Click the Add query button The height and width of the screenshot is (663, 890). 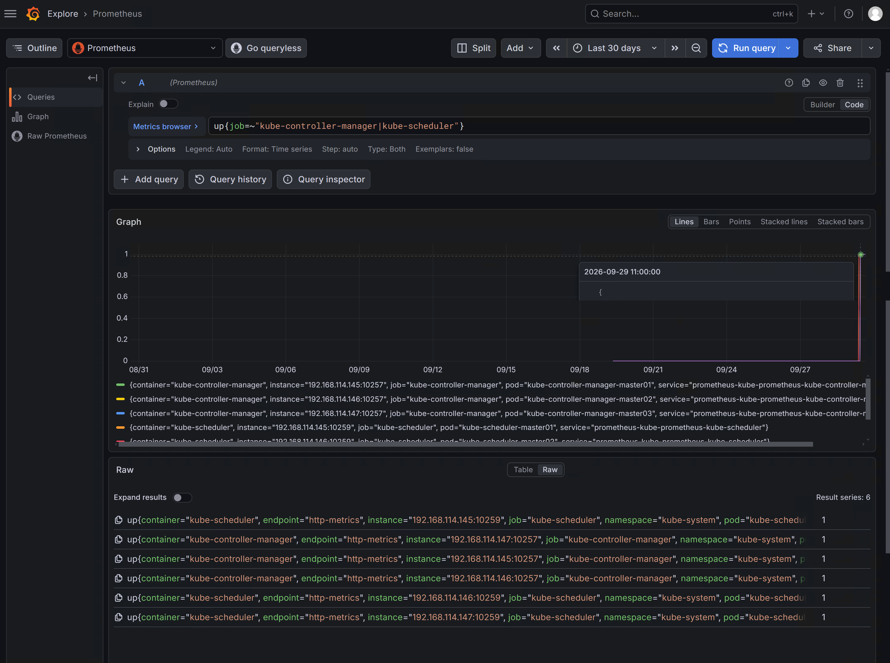click(149, 179)
